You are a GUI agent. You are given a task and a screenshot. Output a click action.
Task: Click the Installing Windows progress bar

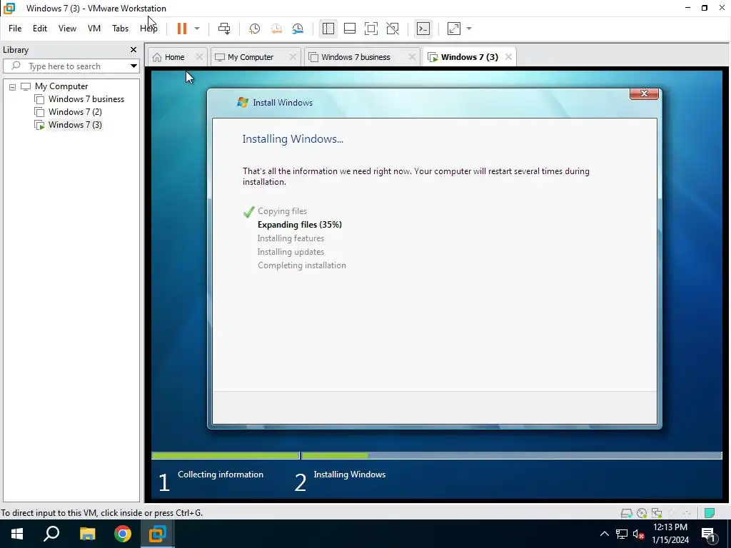click(x=512, y=455)
